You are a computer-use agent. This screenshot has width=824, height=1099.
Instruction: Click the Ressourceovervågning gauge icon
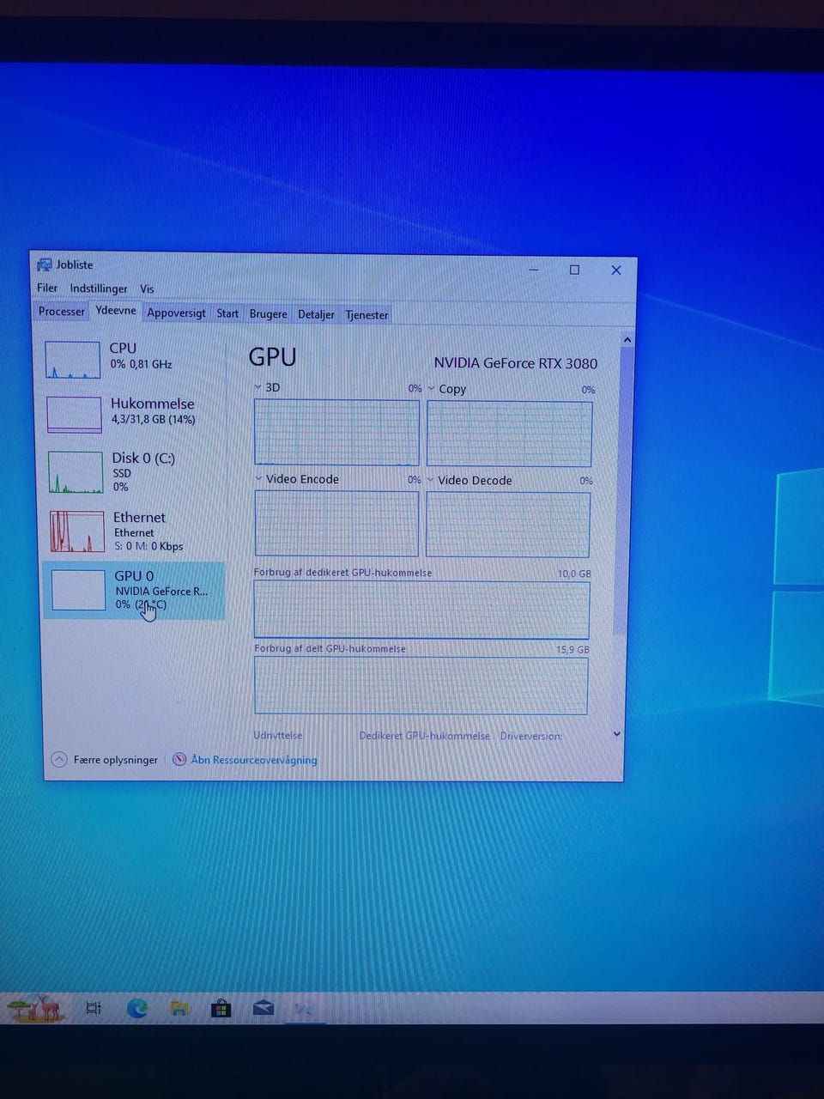pos(179,759)
